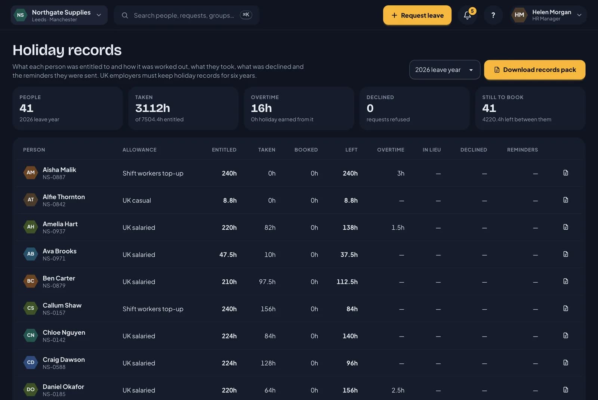Image resolution: width=598 pixels, height=400 pixels.
Task: Expand the Helen Morgan account menu
Action: coord(548,15)
